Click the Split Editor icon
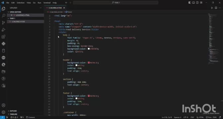The image size is (223, 119). 216,8
